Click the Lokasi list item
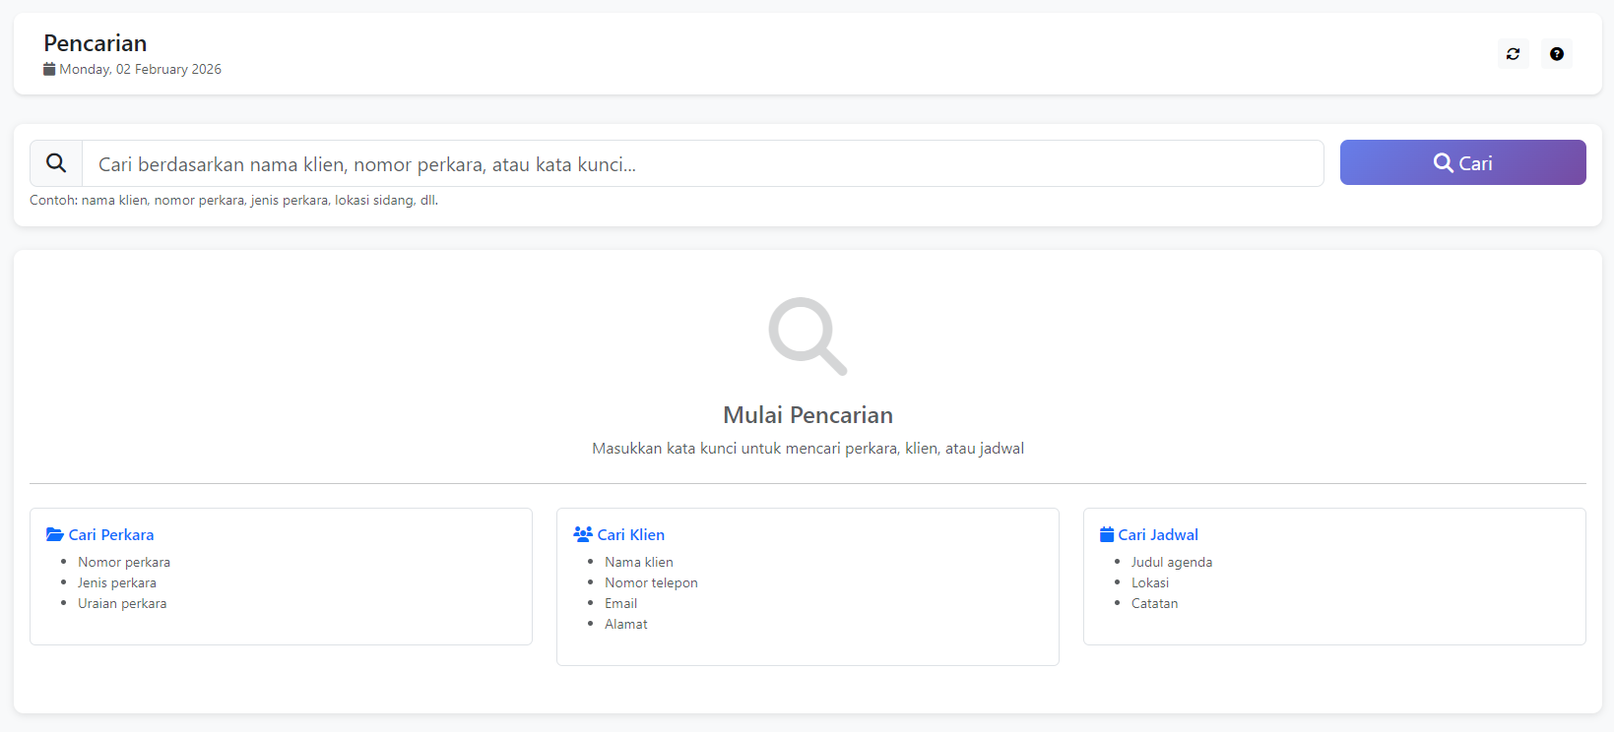1614x732 pixels. [x=1150, y=582]
